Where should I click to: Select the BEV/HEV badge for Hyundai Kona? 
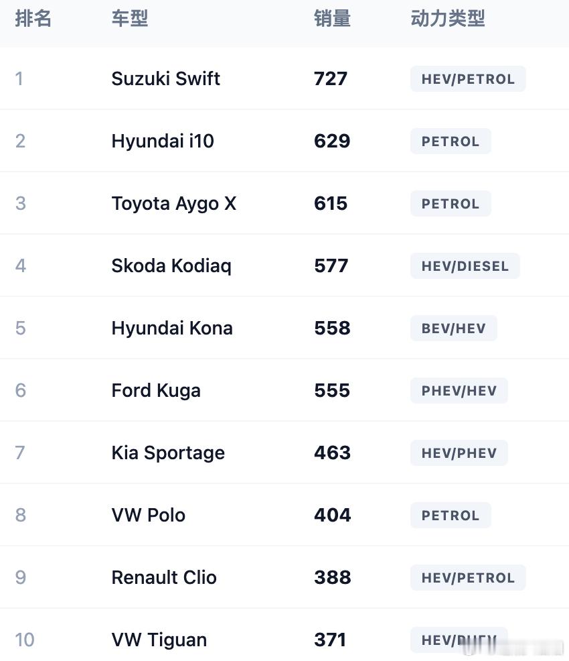(453, 328)
